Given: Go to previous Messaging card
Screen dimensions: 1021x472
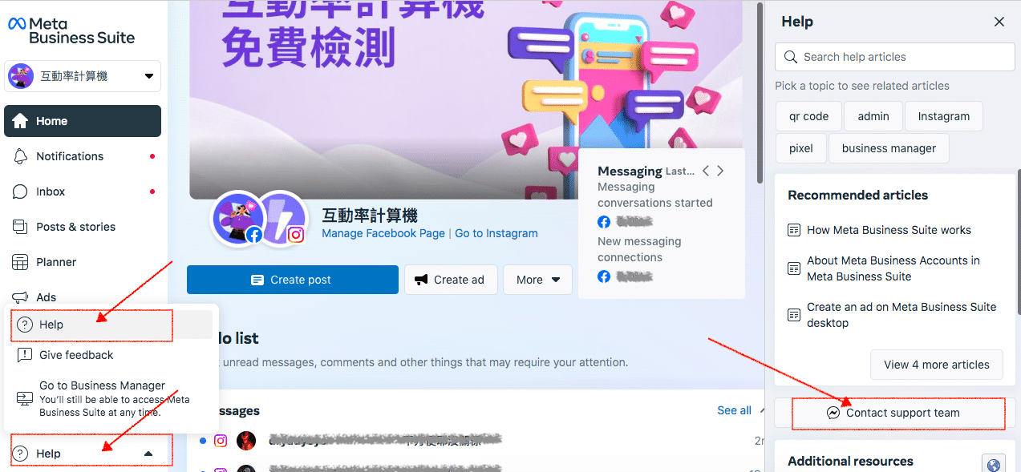Looking at the screenshot, I should 706,171.
